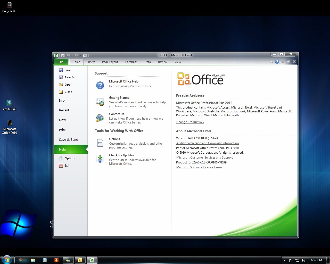
Task: Click the Undo arrow in the title bar
Action: pyautogui.click(x=68, y=55)
